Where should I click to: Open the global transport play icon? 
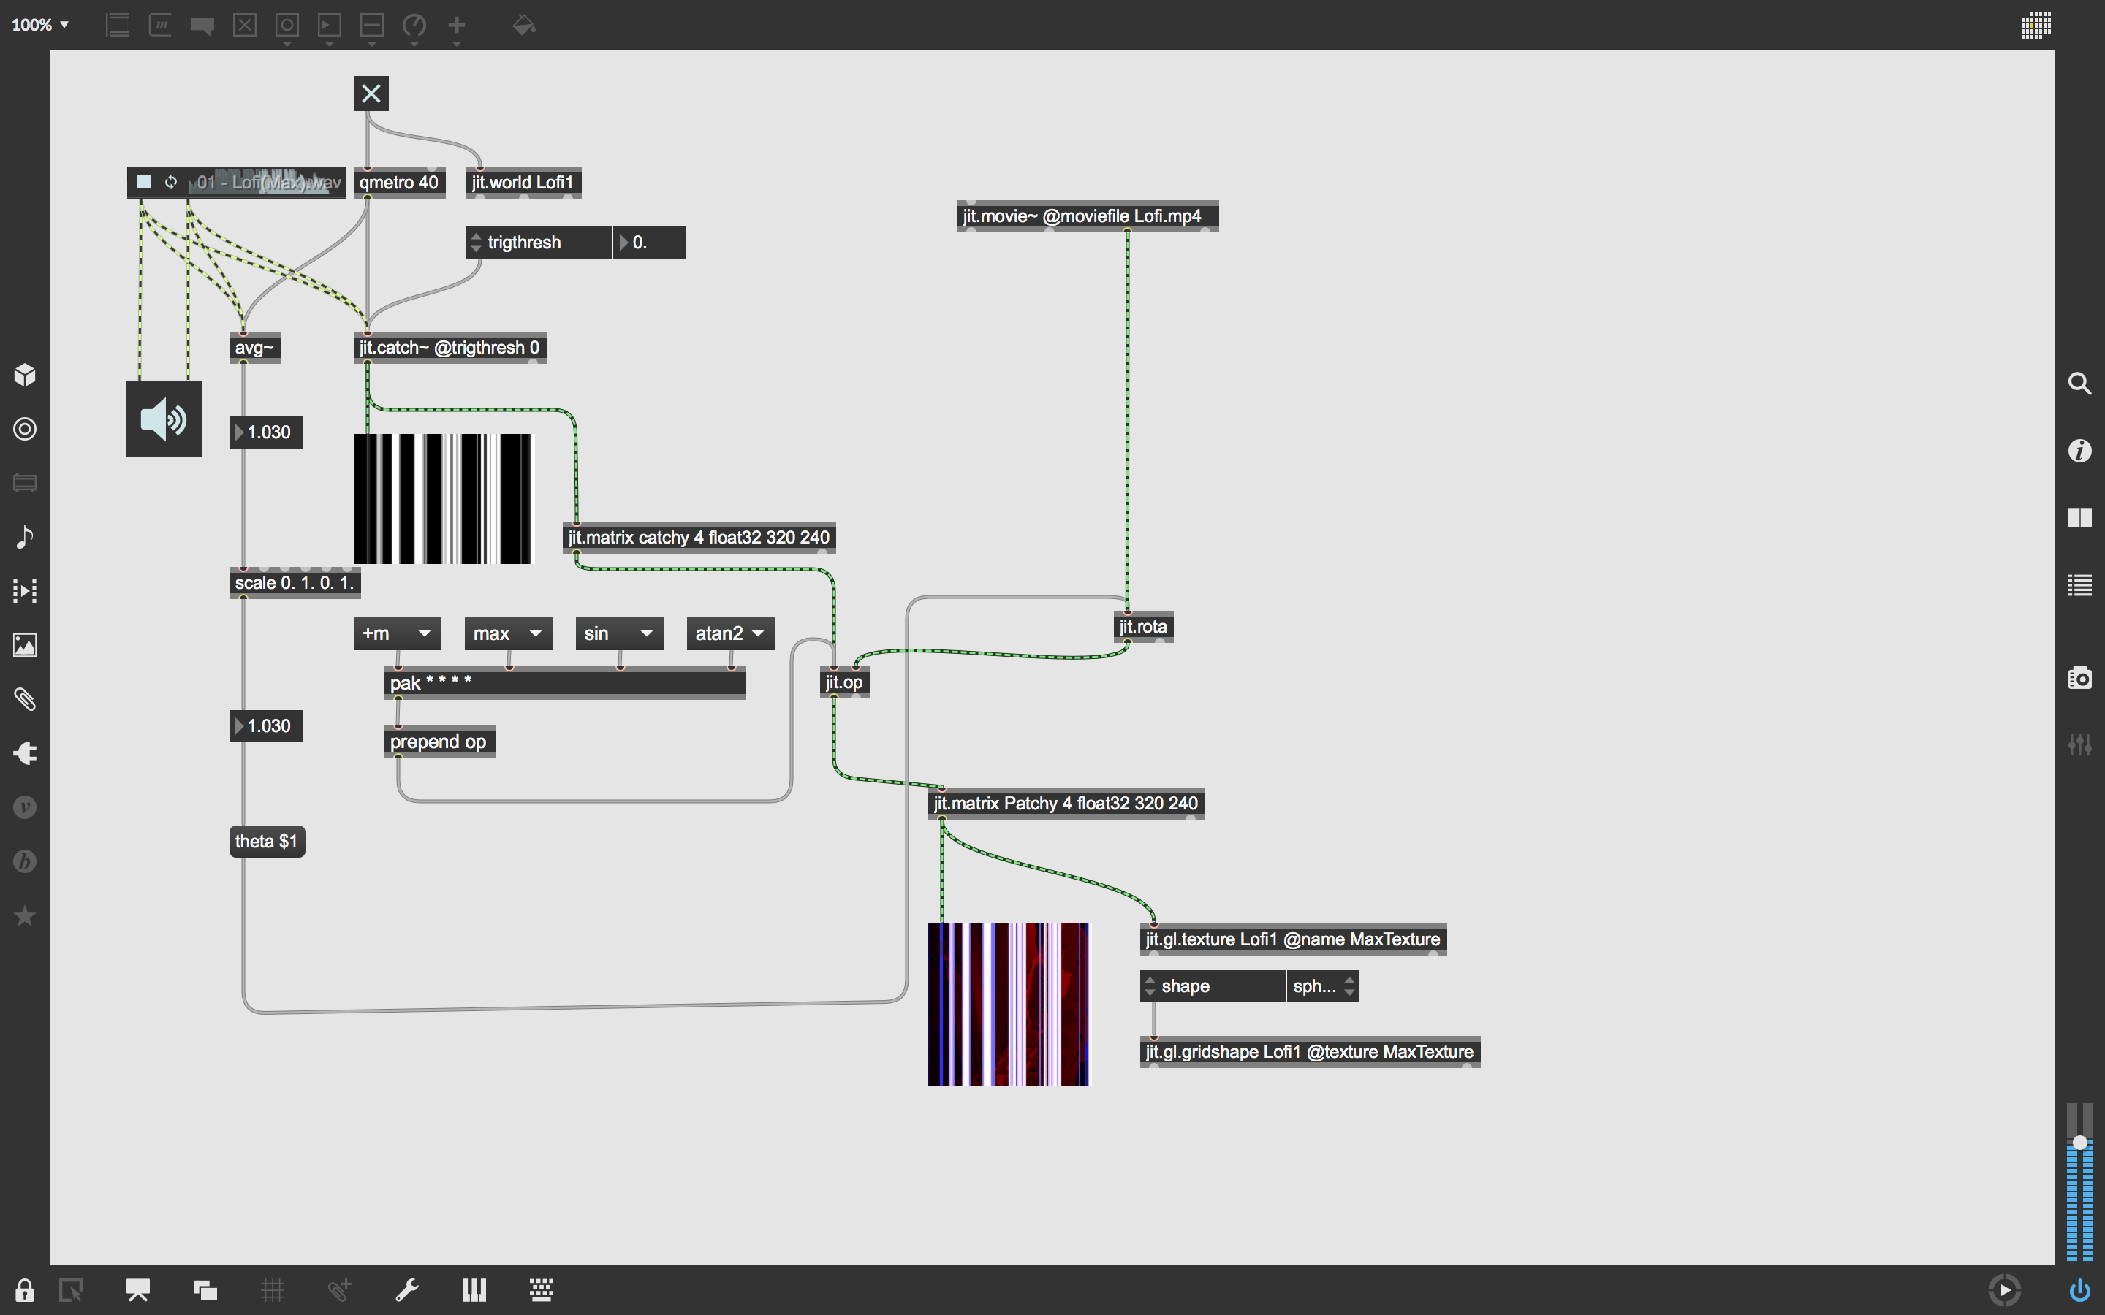tap(2005, 1289)
